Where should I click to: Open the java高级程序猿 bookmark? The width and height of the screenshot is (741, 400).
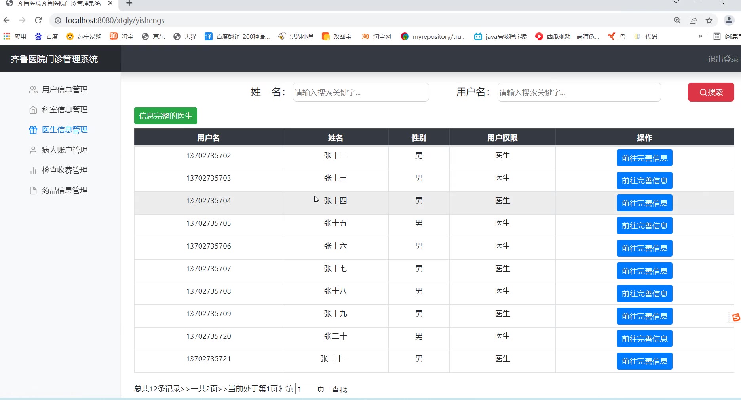(501, 36)
